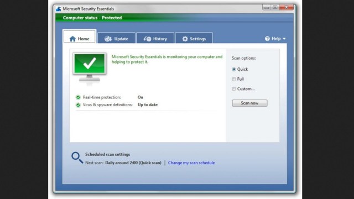Viewport: 354px width, 199px height.
Task: Select the Full scan option
Action: click(x=238, y=79)
